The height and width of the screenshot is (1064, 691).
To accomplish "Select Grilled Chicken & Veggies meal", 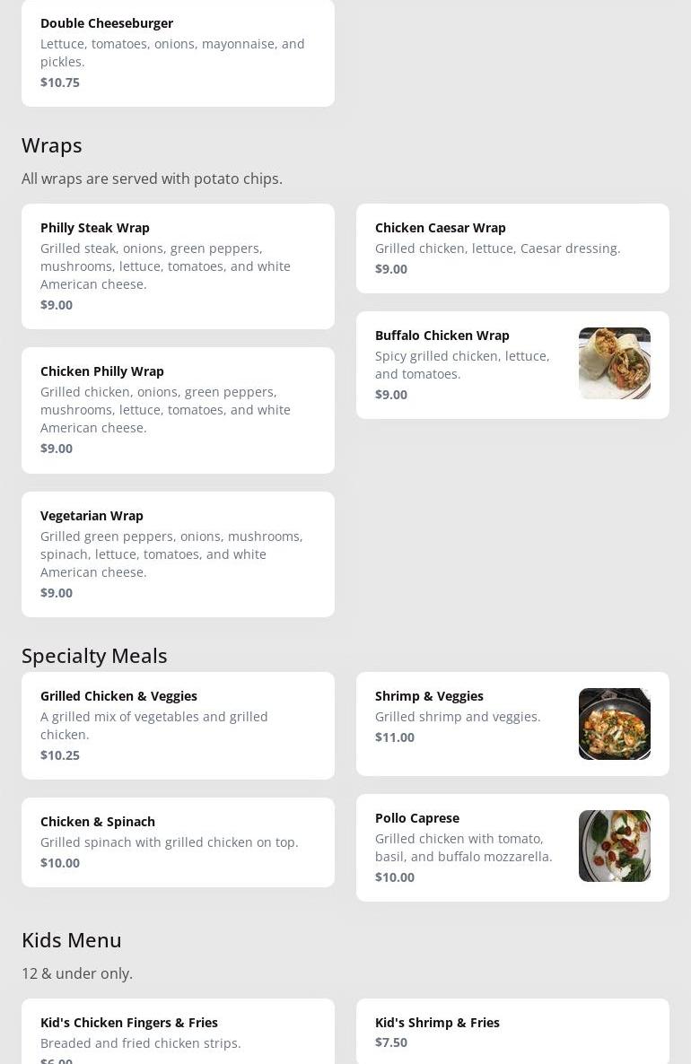I will 178,725.
